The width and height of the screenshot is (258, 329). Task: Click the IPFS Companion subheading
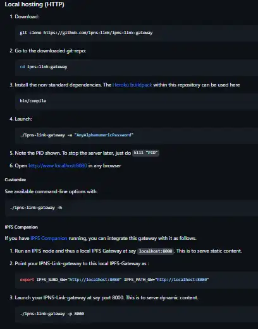[21, 227]
